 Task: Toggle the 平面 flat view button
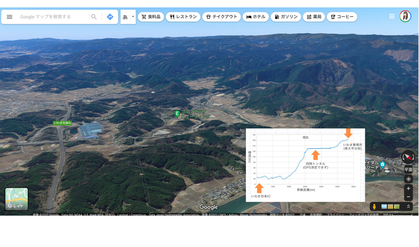[408, 170]
